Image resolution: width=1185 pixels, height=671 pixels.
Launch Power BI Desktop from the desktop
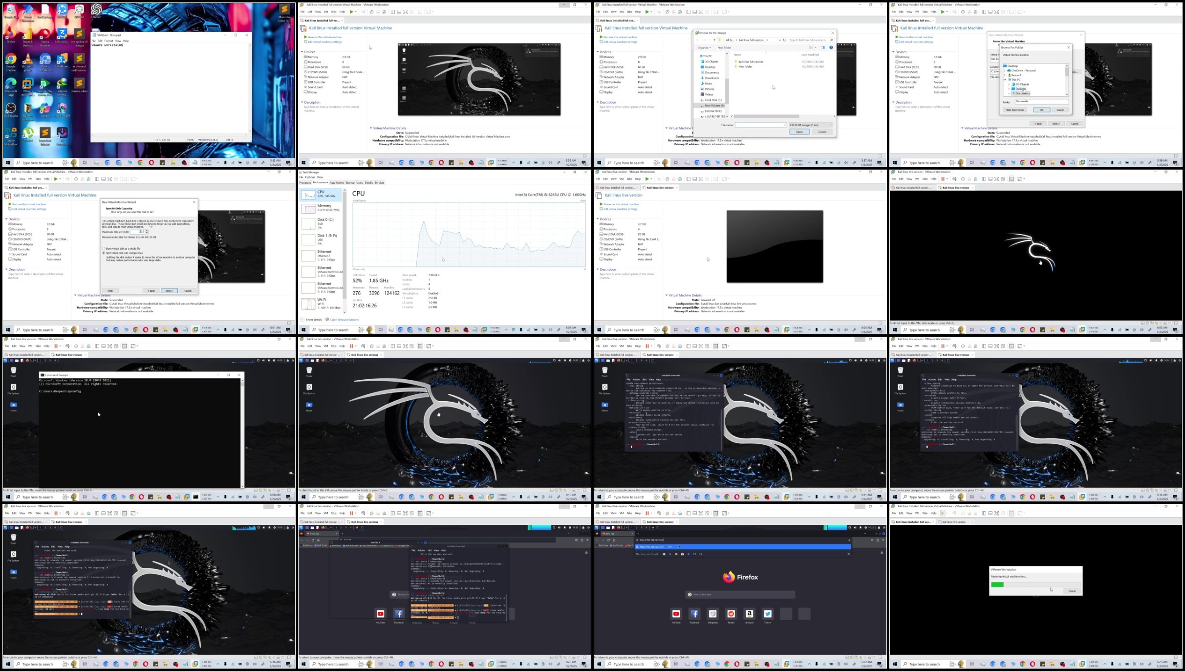(28, 36)
